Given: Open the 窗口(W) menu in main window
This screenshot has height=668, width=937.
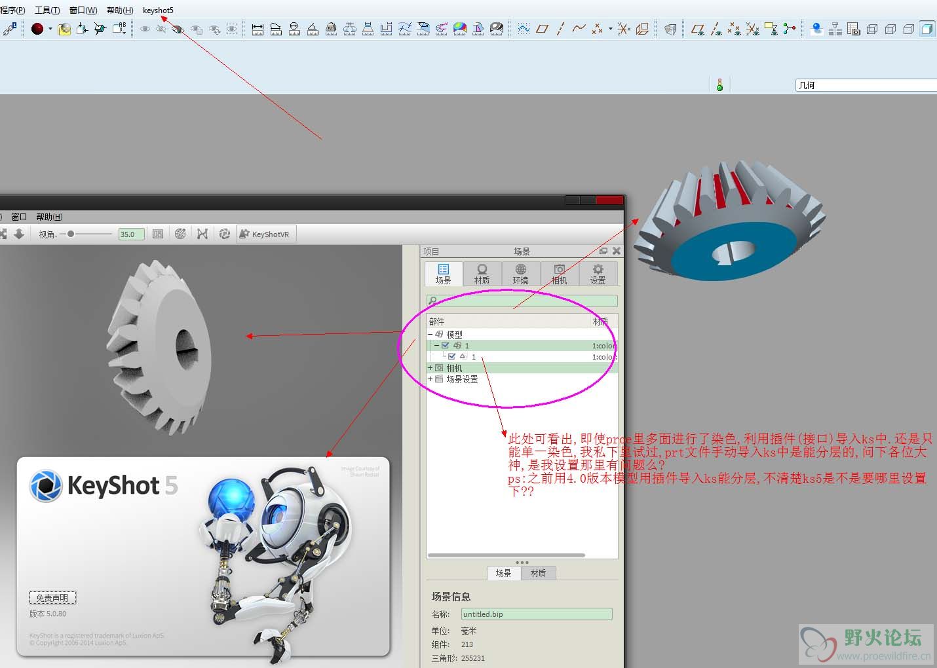Looking at the screenshot, I should coord(83,10).
